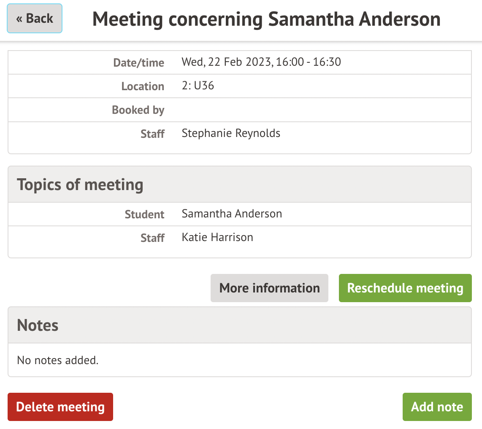Open More information
Image resolution: width=482 pixels, height=429 pixels.
tap(269, 288)
